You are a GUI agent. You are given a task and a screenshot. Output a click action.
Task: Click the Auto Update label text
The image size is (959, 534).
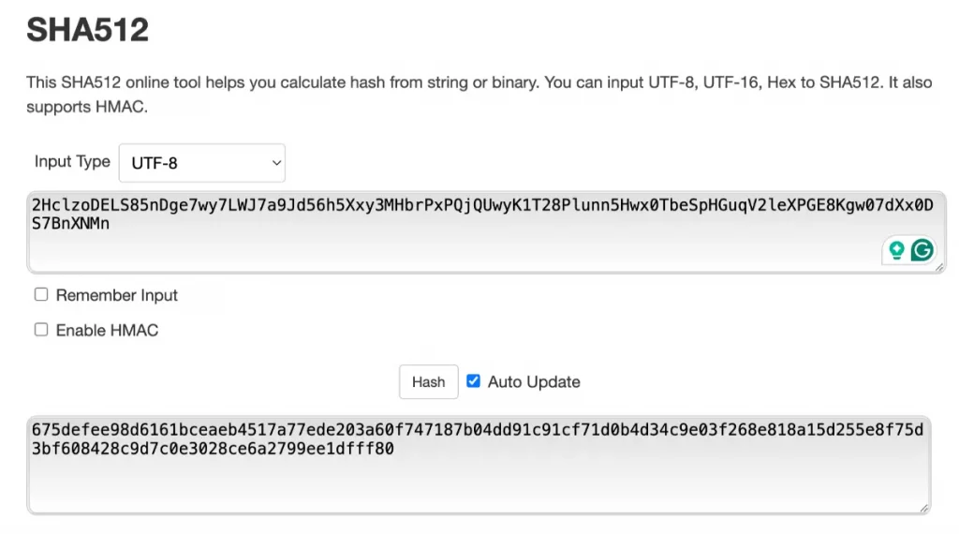click(534, 381)
